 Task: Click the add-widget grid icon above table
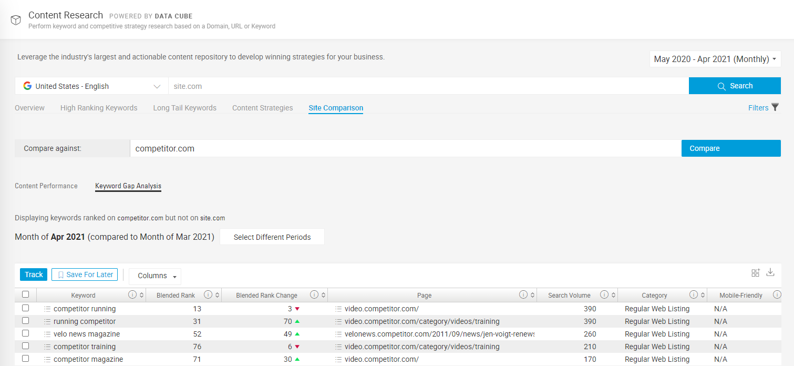pyautogui.click(x=756, y=272)
